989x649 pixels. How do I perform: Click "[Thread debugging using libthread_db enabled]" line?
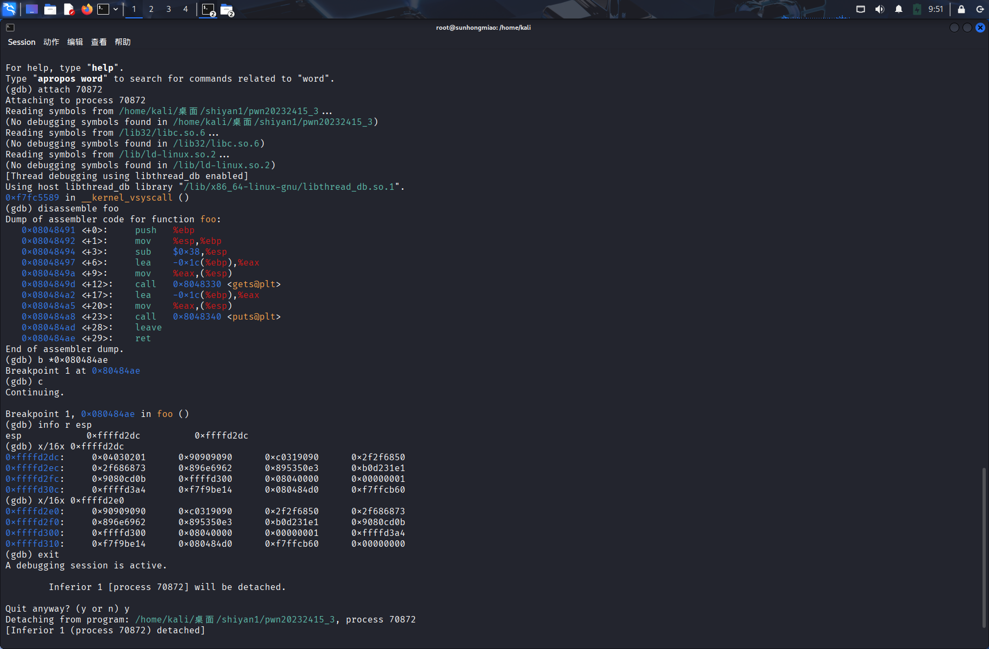[127, 176]
